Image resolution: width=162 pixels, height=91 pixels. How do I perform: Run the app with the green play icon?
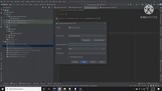(x=125, y=5)
